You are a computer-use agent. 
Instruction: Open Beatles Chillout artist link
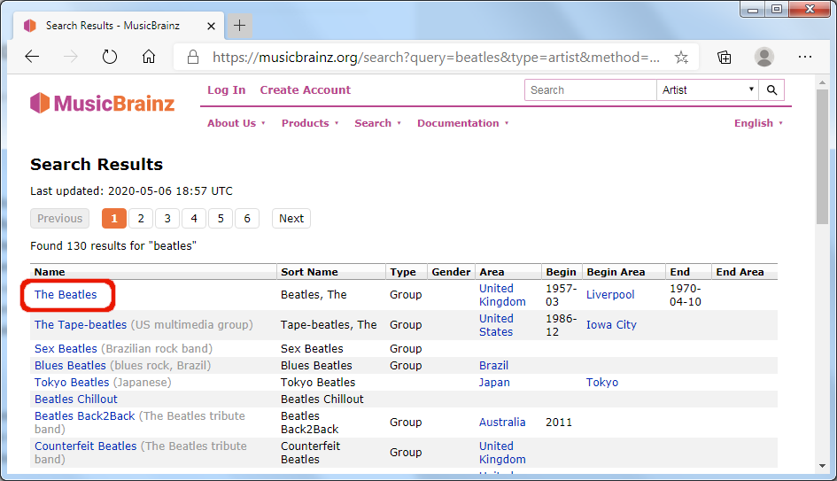pyautogui.click(x=76, y=400)
